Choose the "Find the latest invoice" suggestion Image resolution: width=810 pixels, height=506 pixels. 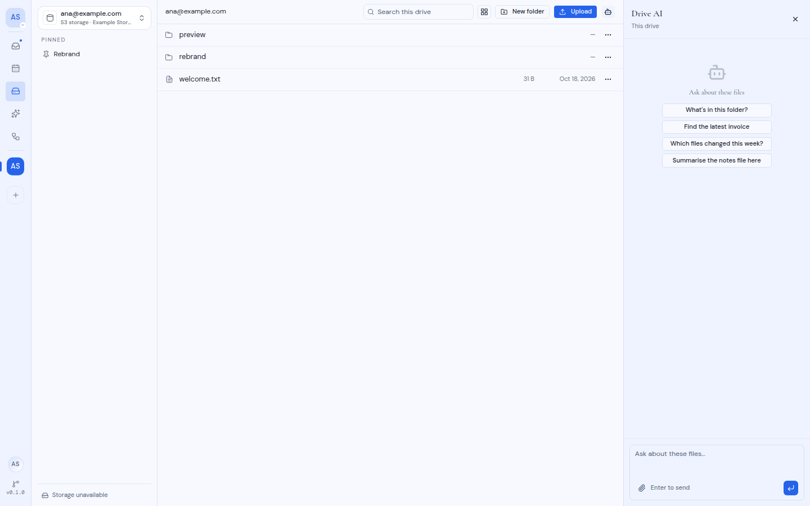point(717,127)
